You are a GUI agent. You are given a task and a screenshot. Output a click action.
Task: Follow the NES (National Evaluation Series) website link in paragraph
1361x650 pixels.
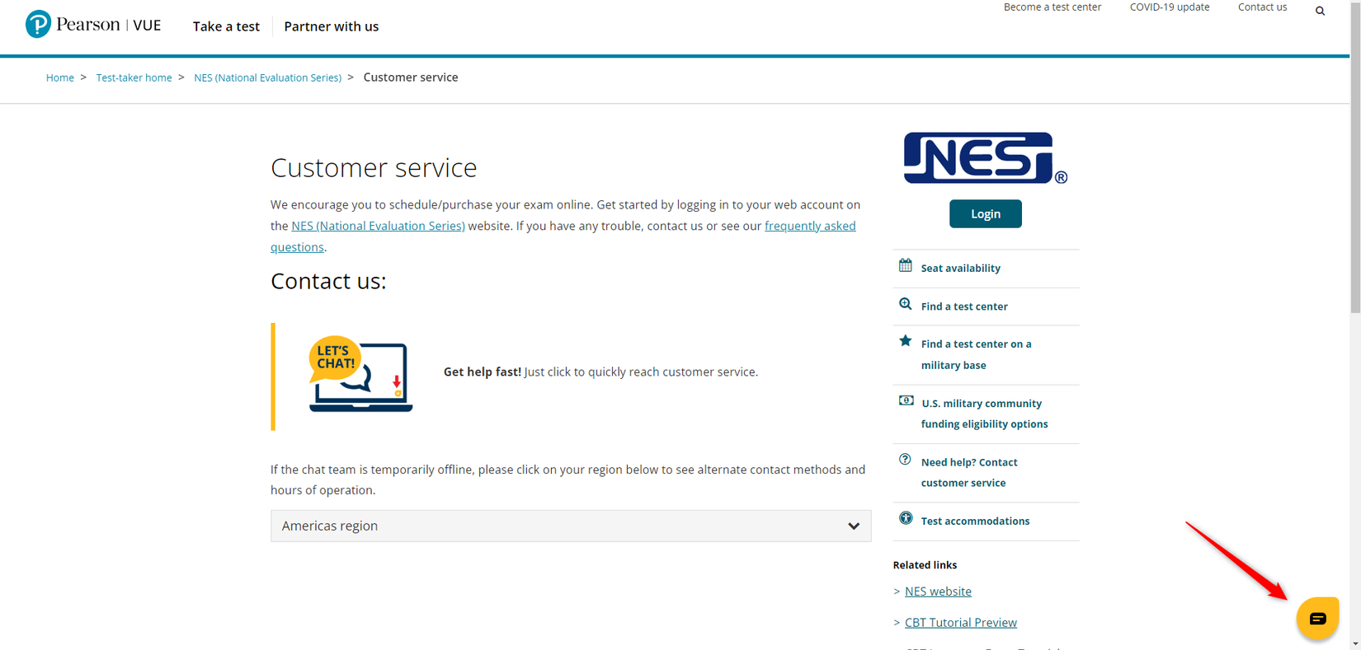pyautogui.click(x=378, y=226)
